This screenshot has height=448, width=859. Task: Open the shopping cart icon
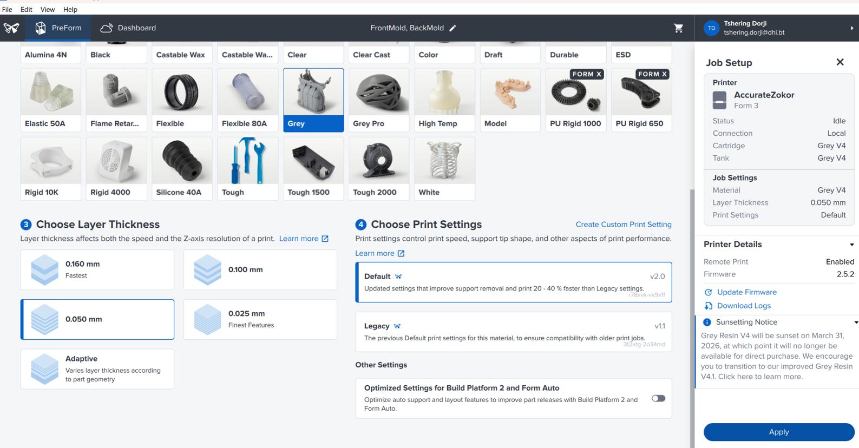678,28
